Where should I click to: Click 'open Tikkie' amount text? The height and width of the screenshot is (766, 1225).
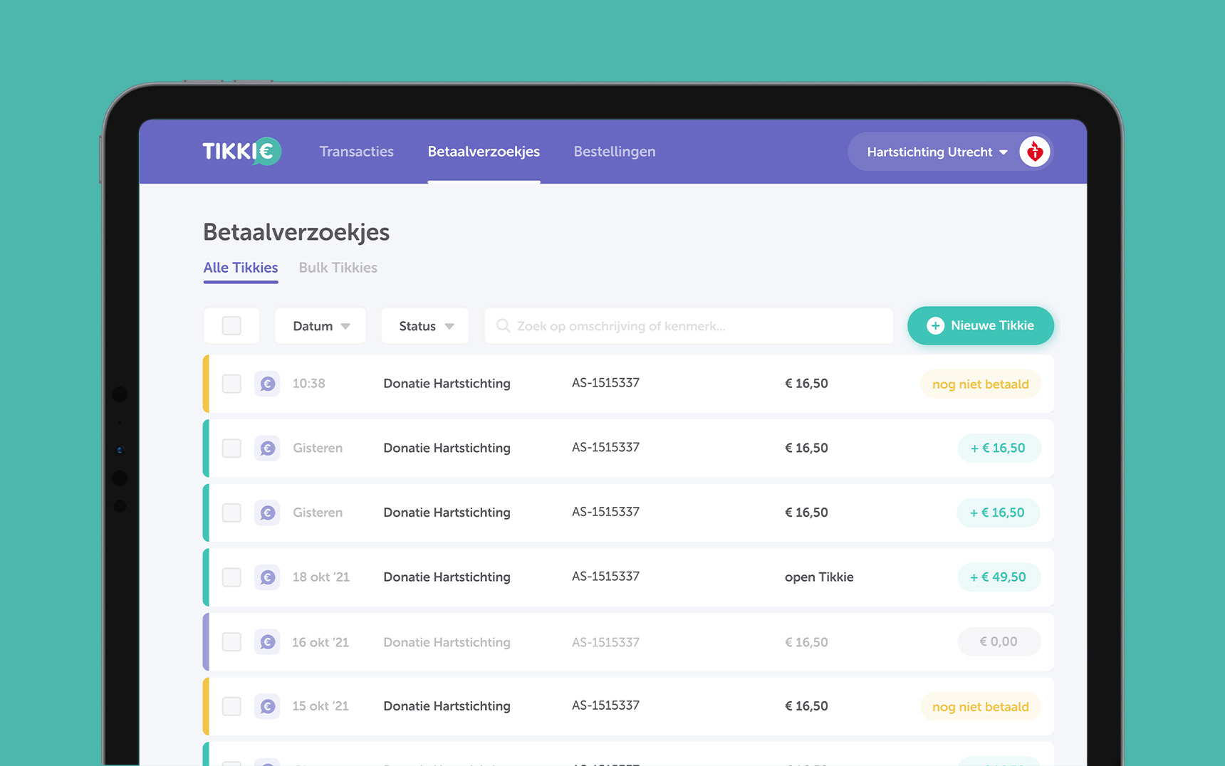tap(819, 577)
